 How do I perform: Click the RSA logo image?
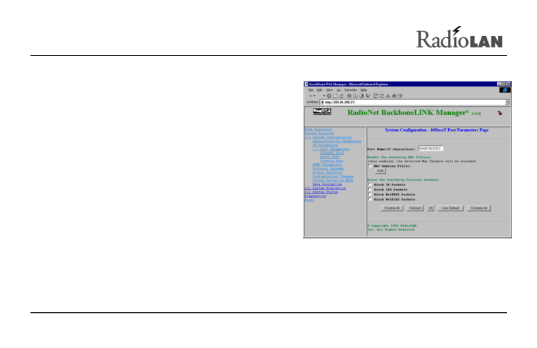(322, 111)
